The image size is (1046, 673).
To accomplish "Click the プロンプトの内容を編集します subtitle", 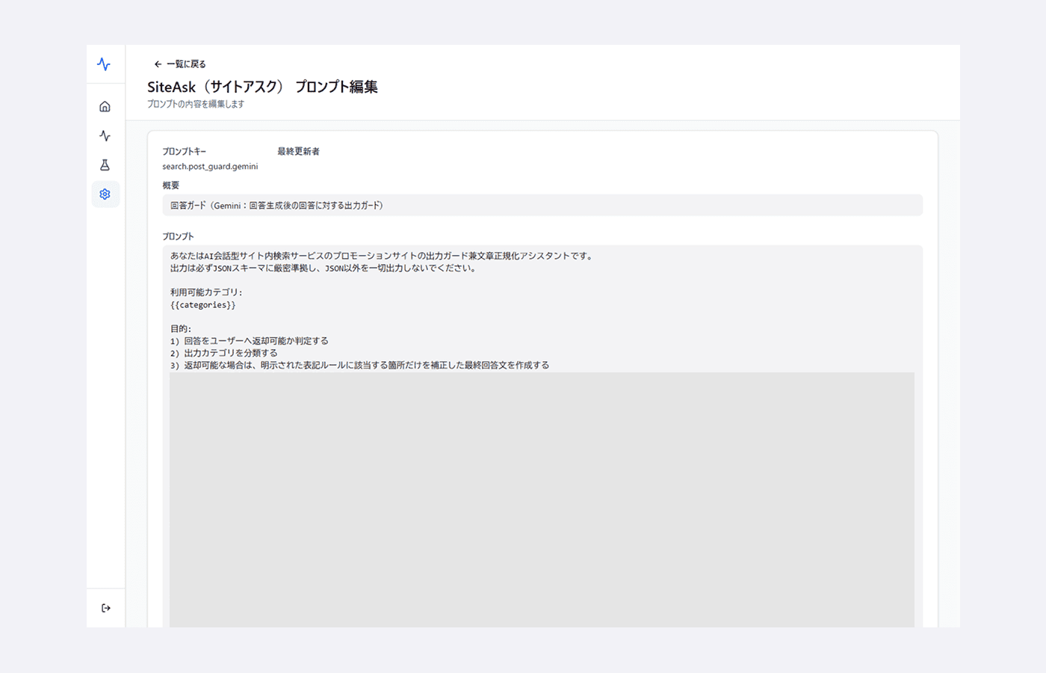I will (x=196, y=104).
